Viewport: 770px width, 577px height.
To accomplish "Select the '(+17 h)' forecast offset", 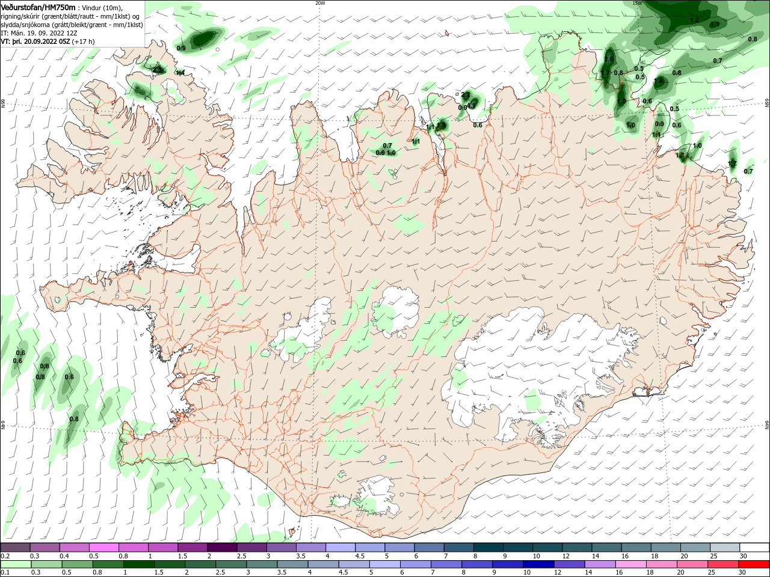I will (84, 41).
